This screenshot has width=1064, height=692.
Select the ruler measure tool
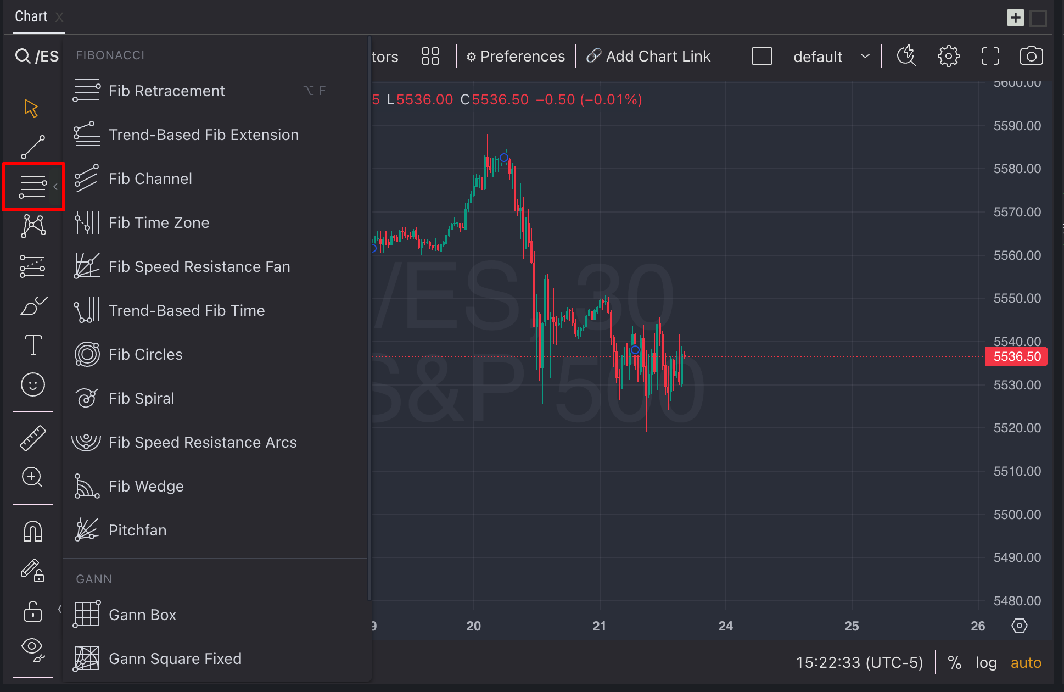point(33,438)
